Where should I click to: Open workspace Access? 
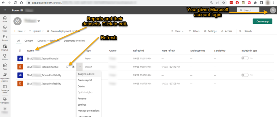click(x=227, y=31)
